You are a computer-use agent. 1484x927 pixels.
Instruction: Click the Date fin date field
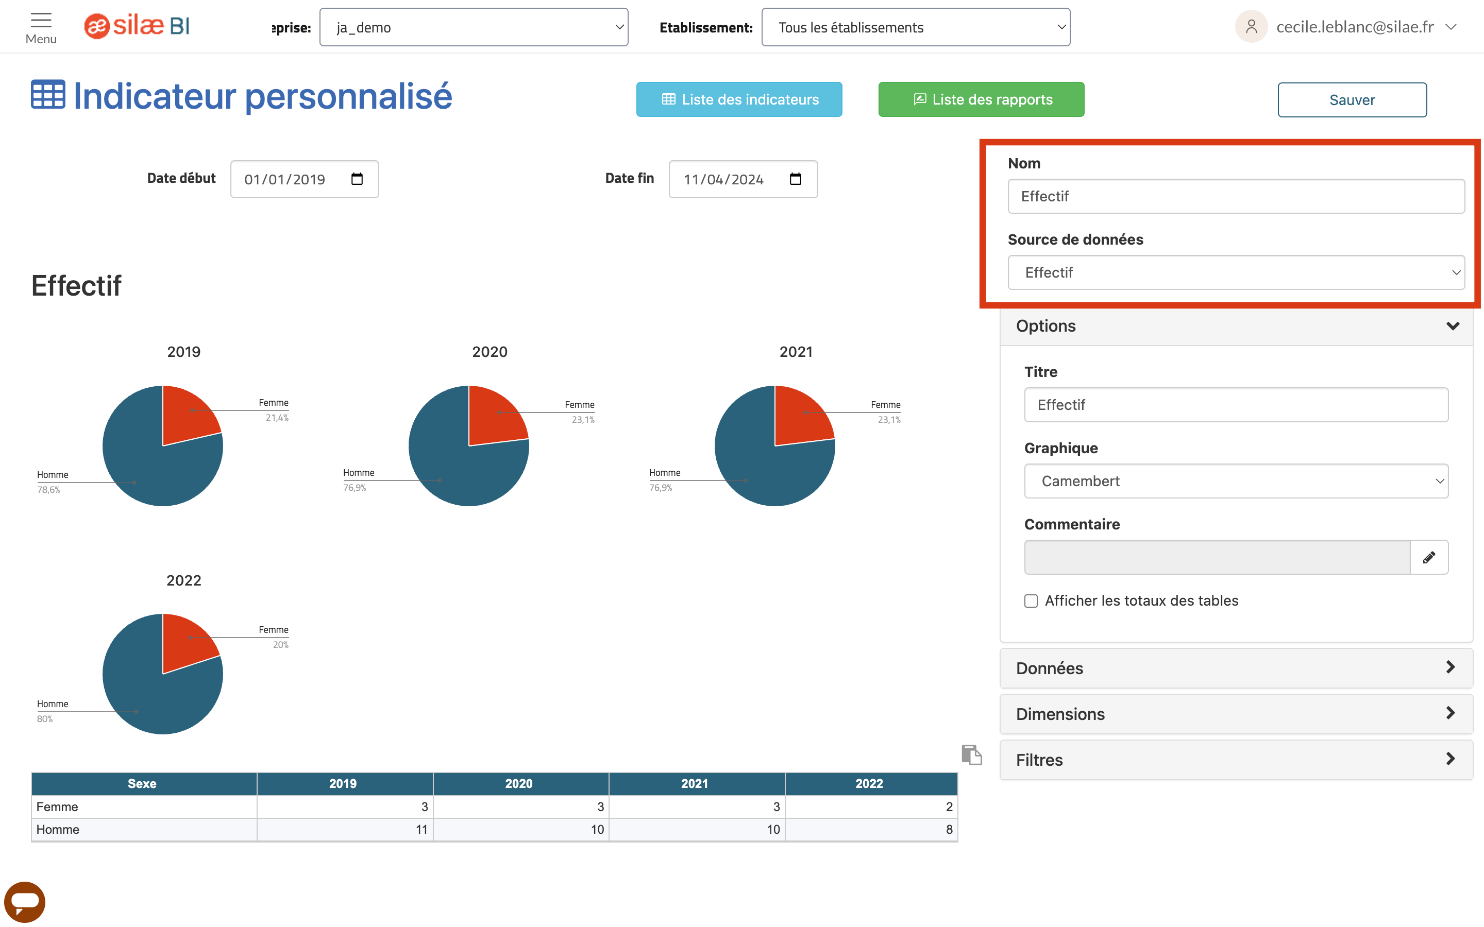point(743,179)
